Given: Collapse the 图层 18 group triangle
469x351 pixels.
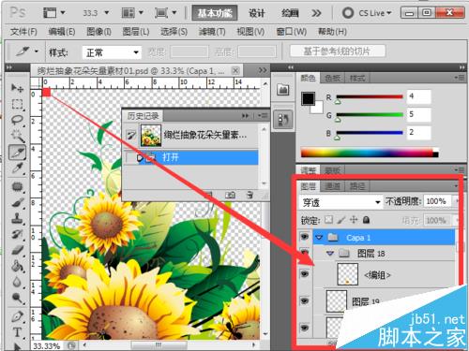Looking at the screenshot, I should click(330, 254).
